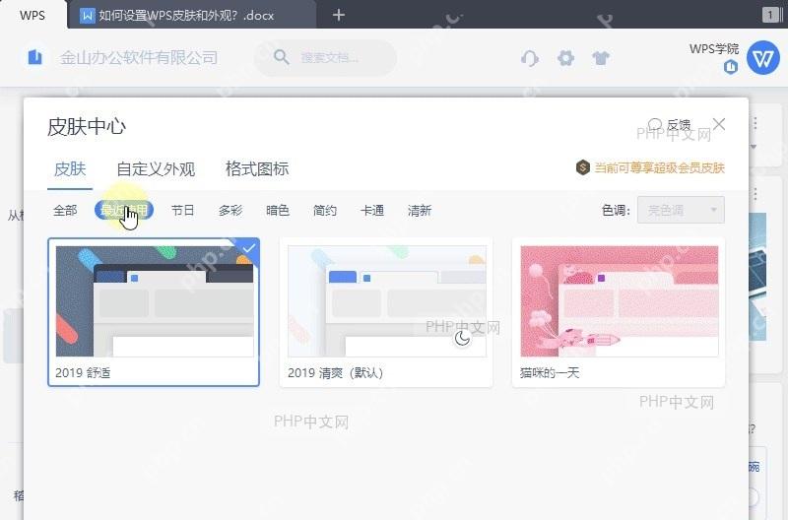This screenshot has height=520, width=788.
Task: Click the company logo icon beside 金山办公软件有限公司
Action: click(x=34, y=57)
